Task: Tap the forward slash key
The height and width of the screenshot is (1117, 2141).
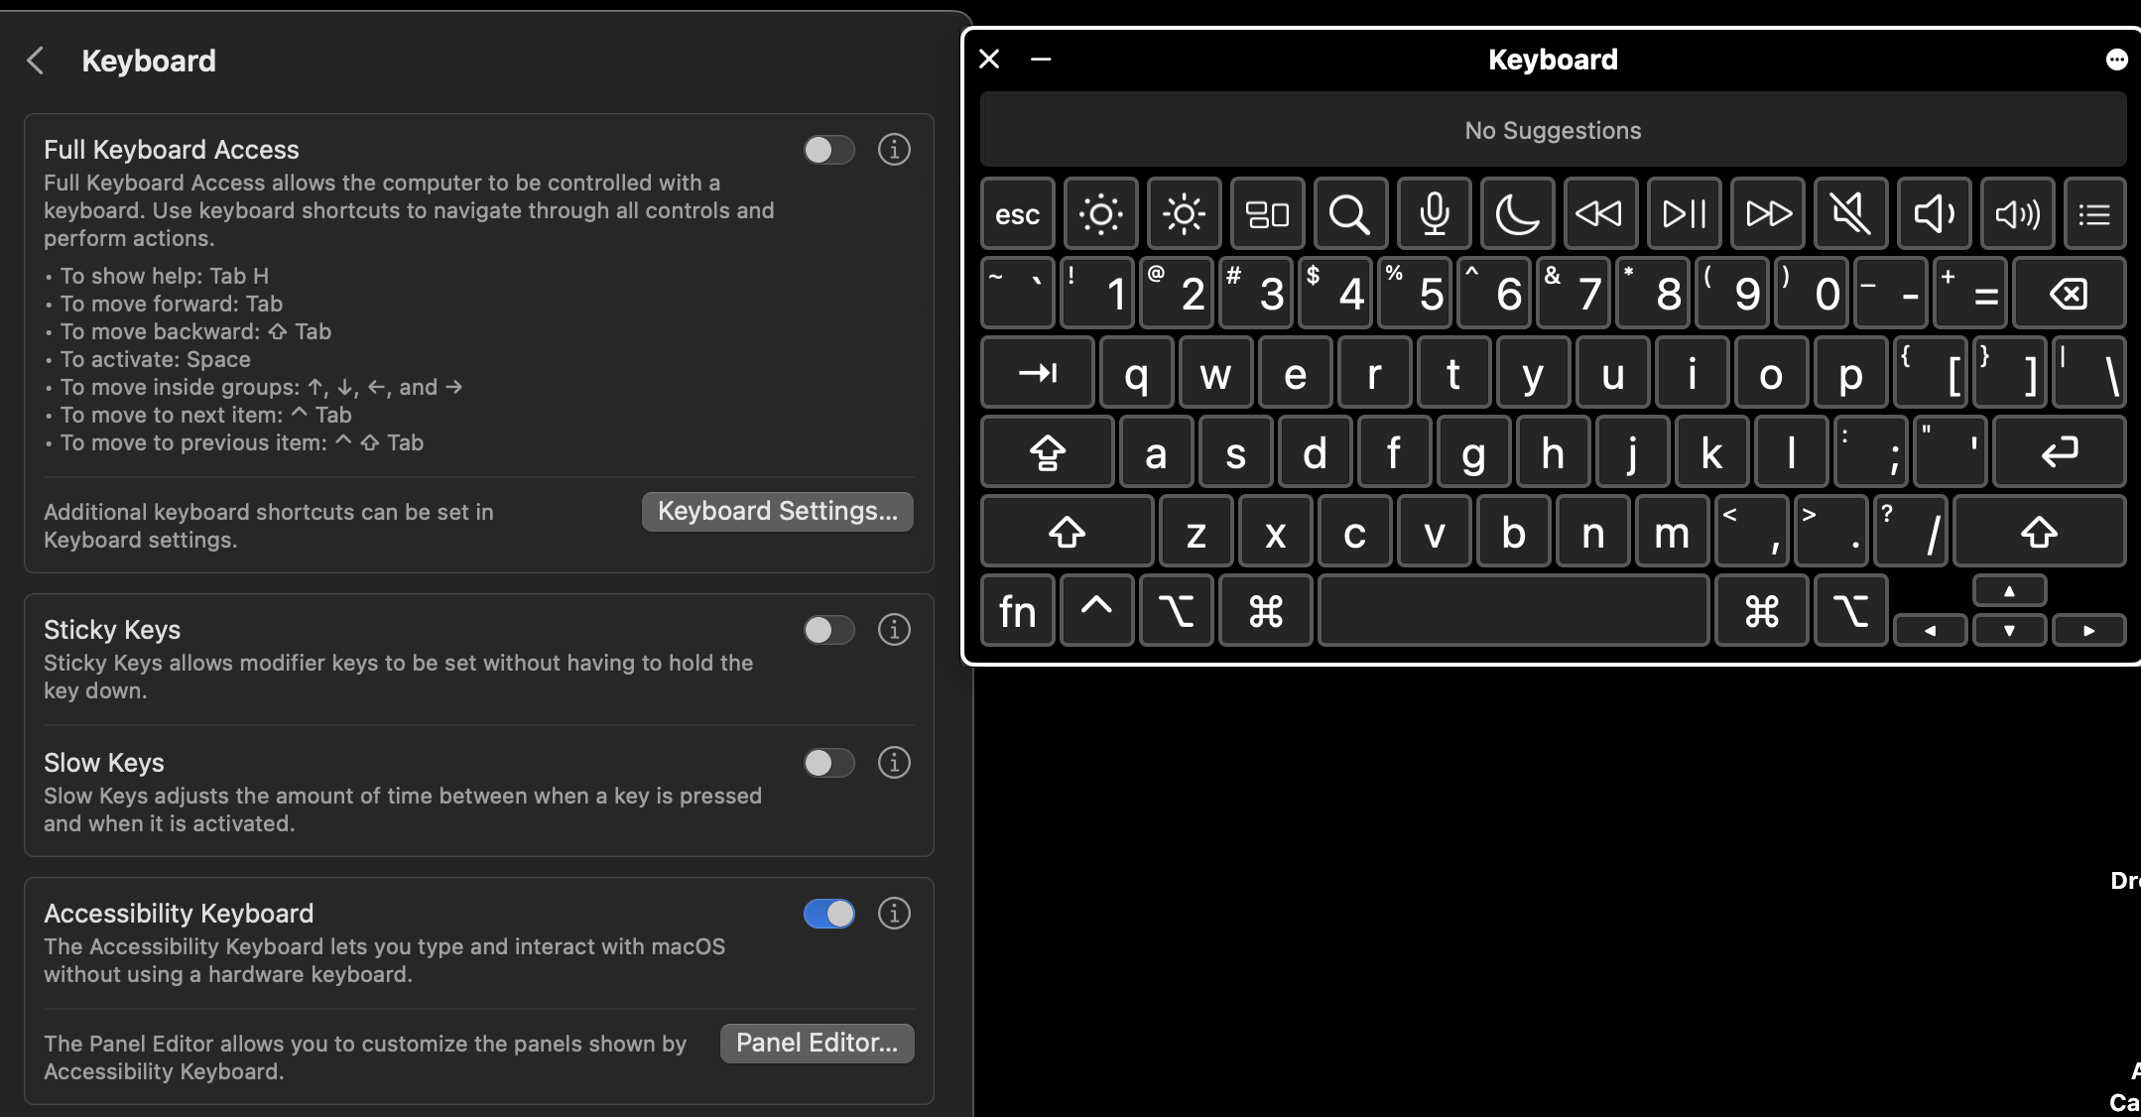Action: pos(1911,531)
